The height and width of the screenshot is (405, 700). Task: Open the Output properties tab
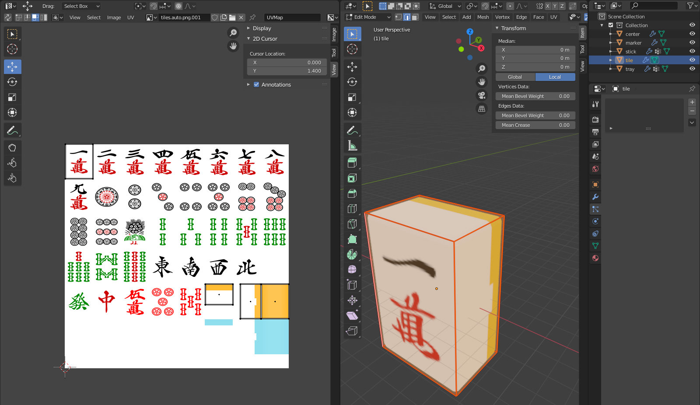point(595,132)
